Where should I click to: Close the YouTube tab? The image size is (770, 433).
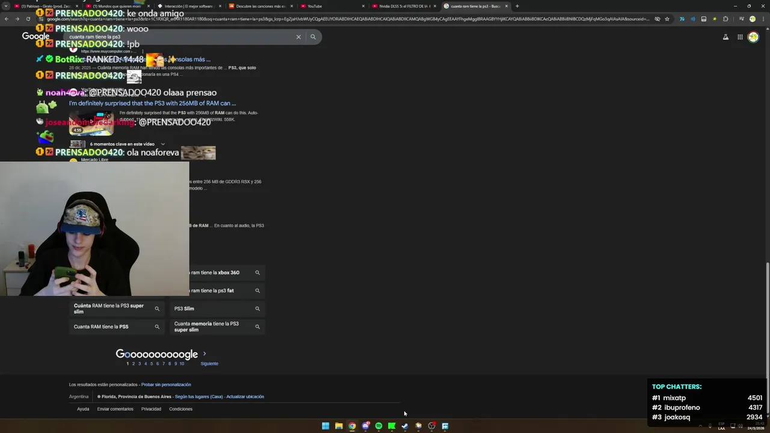(363, 6)
